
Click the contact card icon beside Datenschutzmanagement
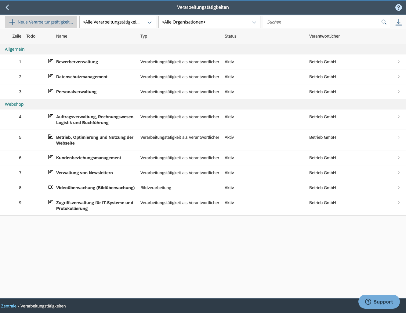[51, 76]
